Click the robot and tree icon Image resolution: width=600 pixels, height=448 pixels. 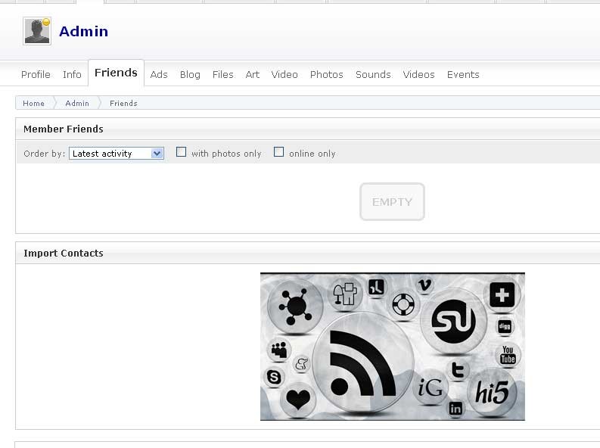click(x=345, y=294)
